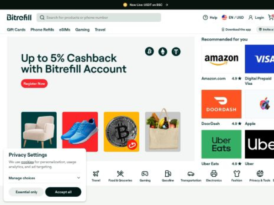
Task: Open the EN / USD language selector
Action: click(x=233, y=17)
